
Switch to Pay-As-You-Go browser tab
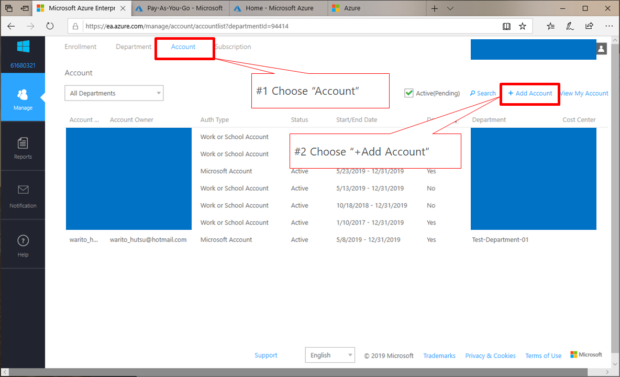tap(180, 8)
